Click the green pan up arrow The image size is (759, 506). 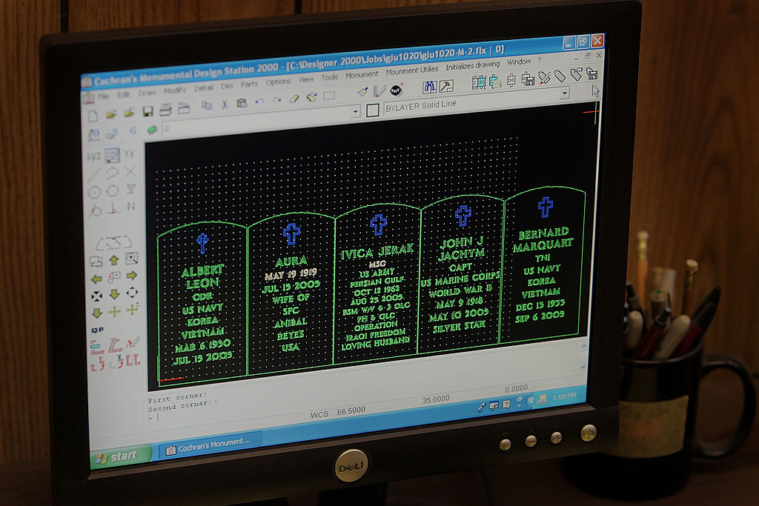(x=114, y=261)
